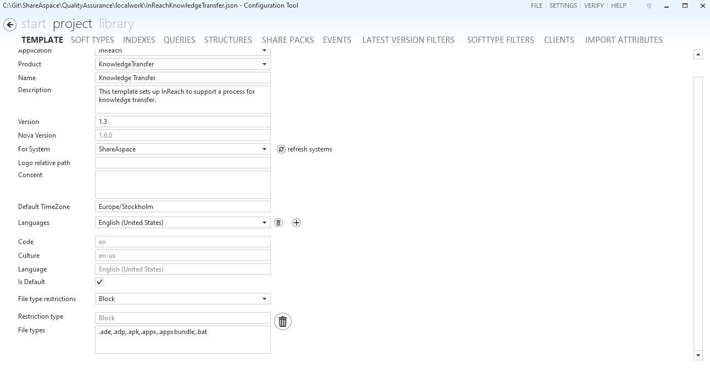The width and height of the screenshot is (710, 368).
Task: Click the refresh systems icon
Action: [281, 149]
